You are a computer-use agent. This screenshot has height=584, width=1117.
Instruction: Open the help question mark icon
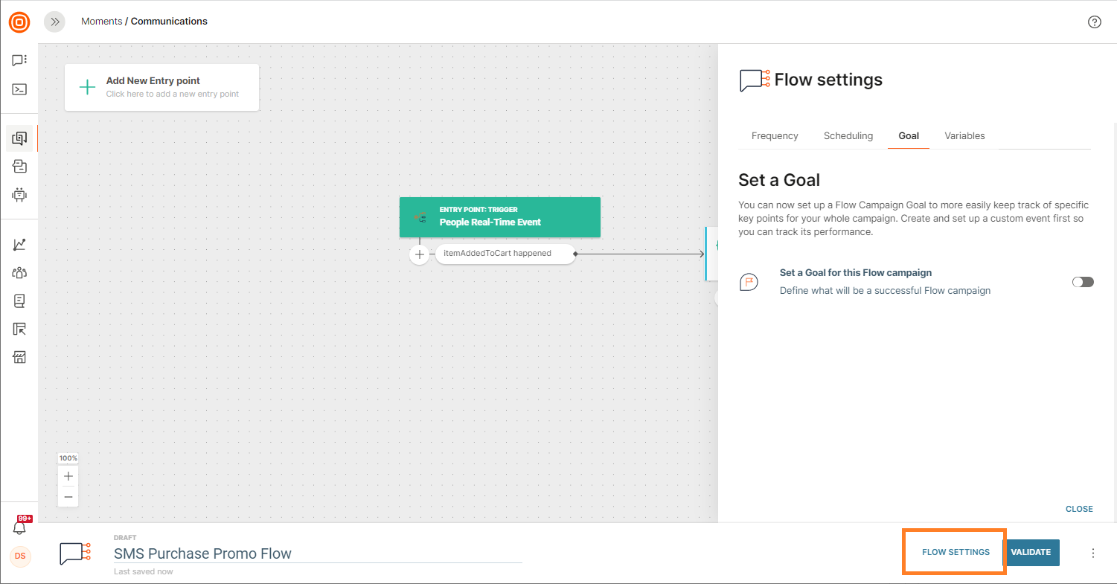1094,22
